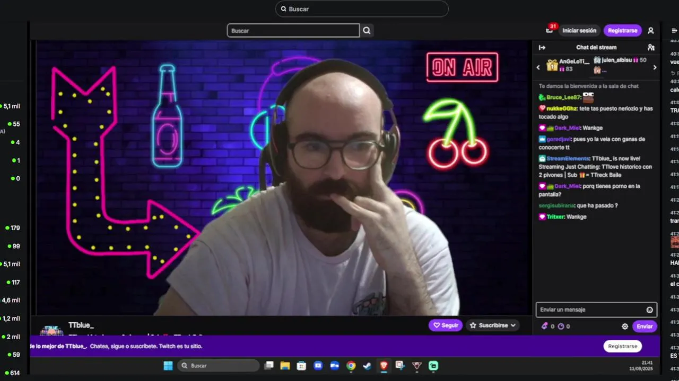The height and width of the screenshot is (381, 679).
Task: Open the user profile menu icon
Action: tap(651, 31)
